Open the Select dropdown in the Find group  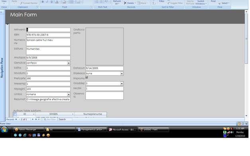click(224, 3)
